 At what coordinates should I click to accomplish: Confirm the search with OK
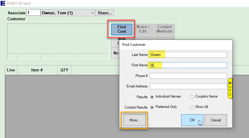pyautogui.click(x=192, y=120)
